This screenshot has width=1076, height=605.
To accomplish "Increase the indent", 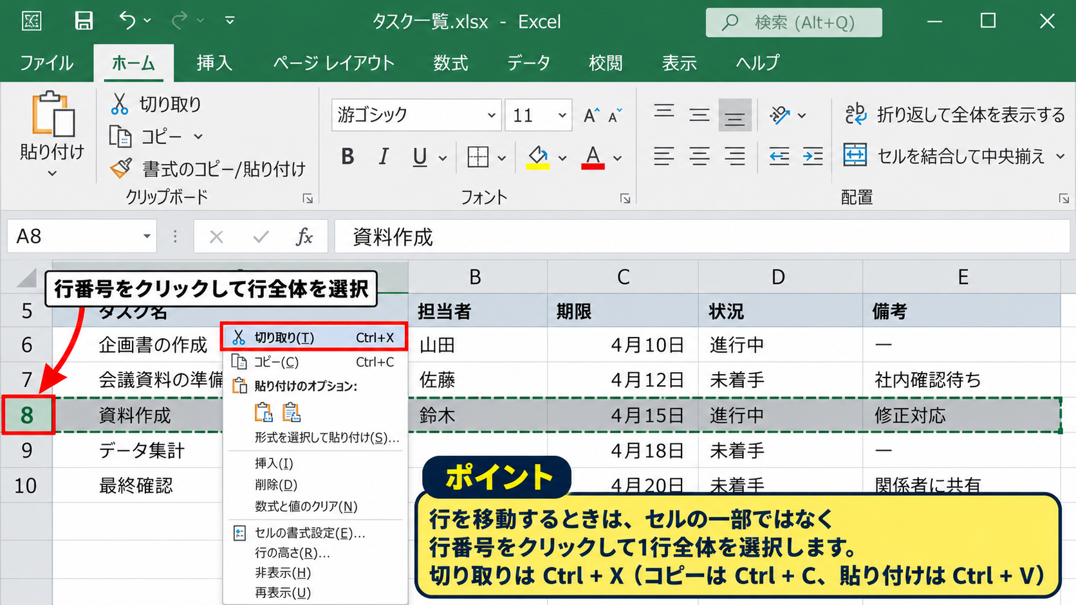I will click(x=813, y=156).
